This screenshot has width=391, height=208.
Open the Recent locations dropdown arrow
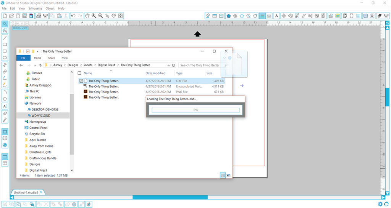tap(35, 66)
